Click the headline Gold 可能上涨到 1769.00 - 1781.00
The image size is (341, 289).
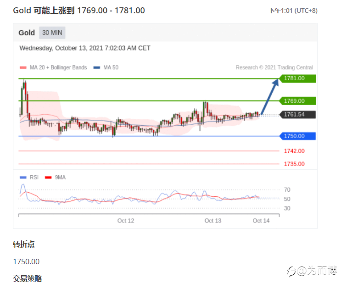(x=79, y=11)
